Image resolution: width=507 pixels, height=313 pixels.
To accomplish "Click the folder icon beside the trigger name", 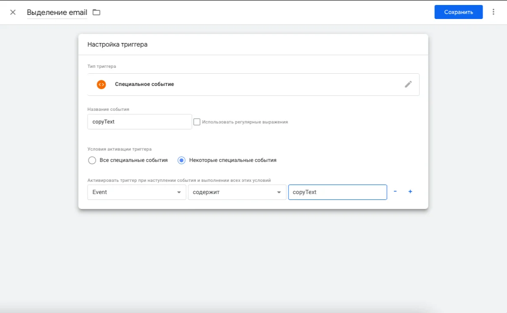I will (96, 12).
